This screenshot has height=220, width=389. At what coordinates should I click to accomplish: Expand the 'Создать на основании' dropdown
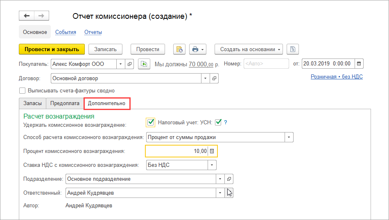pos(249,49)
